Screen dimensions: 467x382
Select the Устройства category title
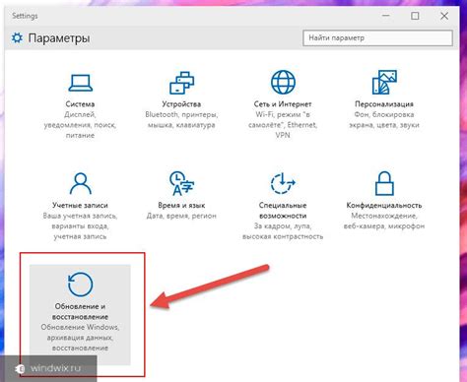pyautogui.click(x=181, y=104)
